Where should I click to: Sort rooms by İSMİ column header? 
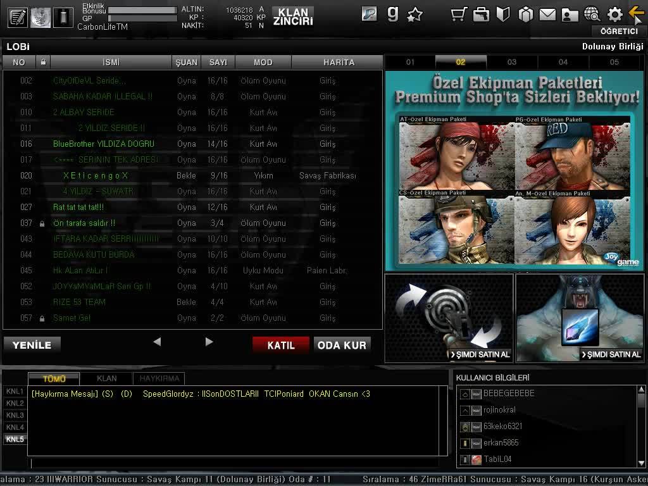(111, 63)
